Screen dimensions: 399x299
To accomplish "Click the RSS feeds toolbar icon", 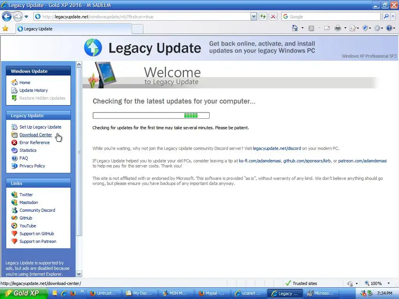I will 311,28.
